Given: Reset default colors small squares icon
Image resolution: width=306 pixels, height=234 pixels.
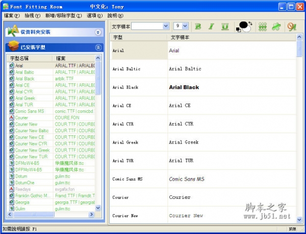Looking at the screenshot, I should (238, 30).
